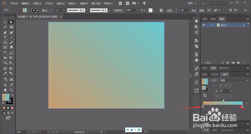The width and height of the screenshot is (251, 134).
Task: Select the Line Segment tool
Action: click(x=11, y=37)
